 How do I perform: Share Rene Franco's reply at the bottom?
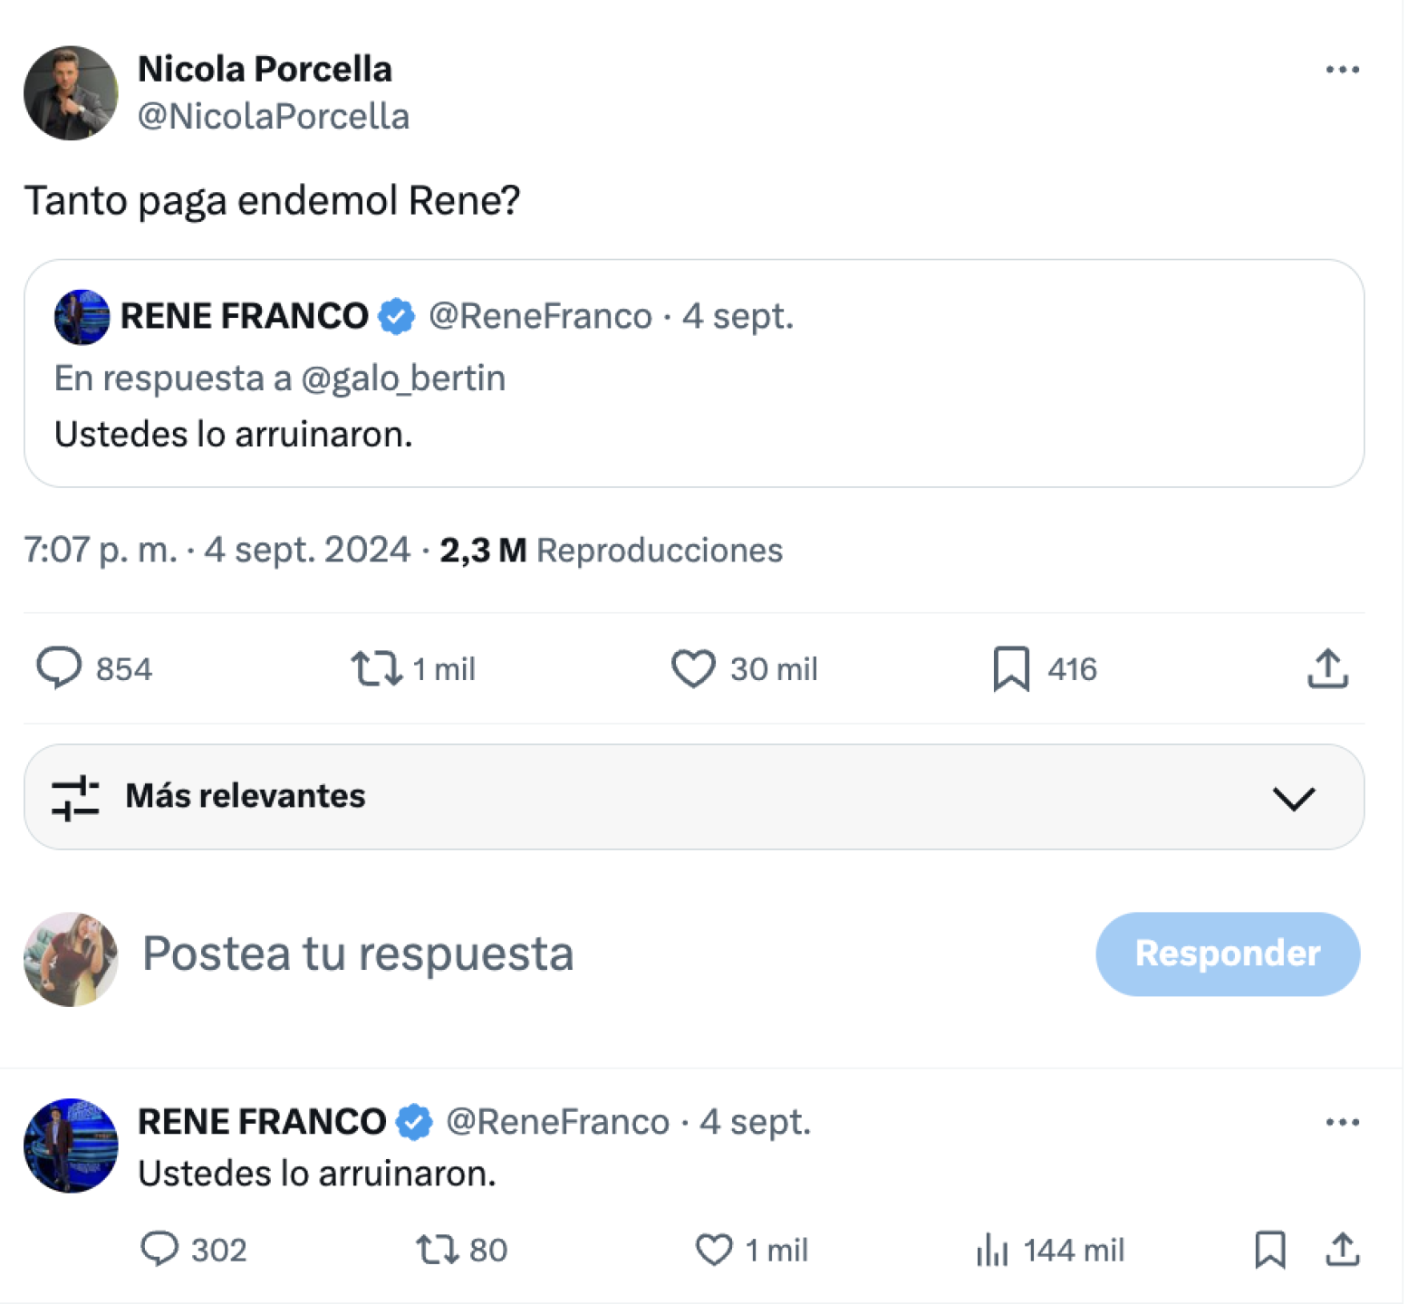click(1342, 1249)
